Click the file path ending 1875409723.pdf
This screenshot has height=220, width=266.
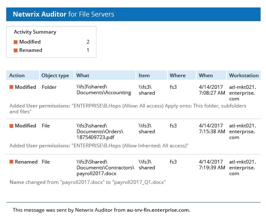(x=100, y=132)
